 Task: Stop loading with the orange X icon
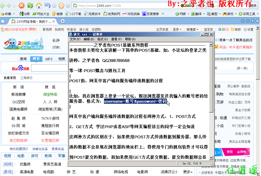point(21,6)
